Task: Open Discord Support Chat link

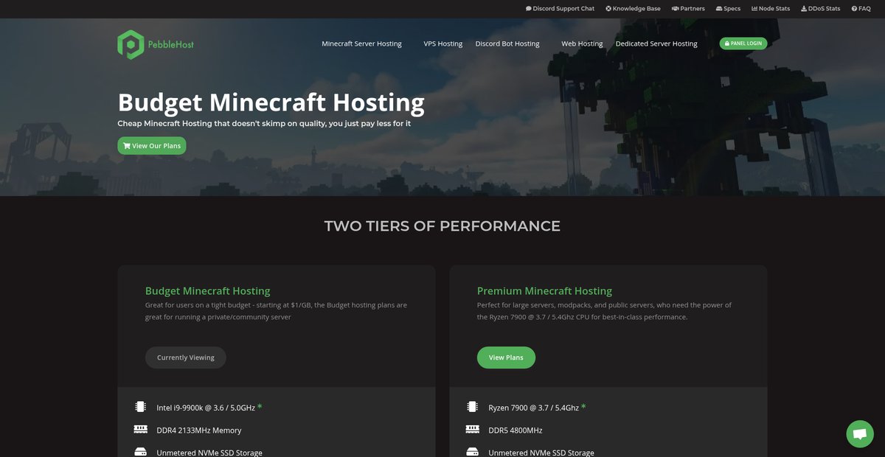Action: 560,9
